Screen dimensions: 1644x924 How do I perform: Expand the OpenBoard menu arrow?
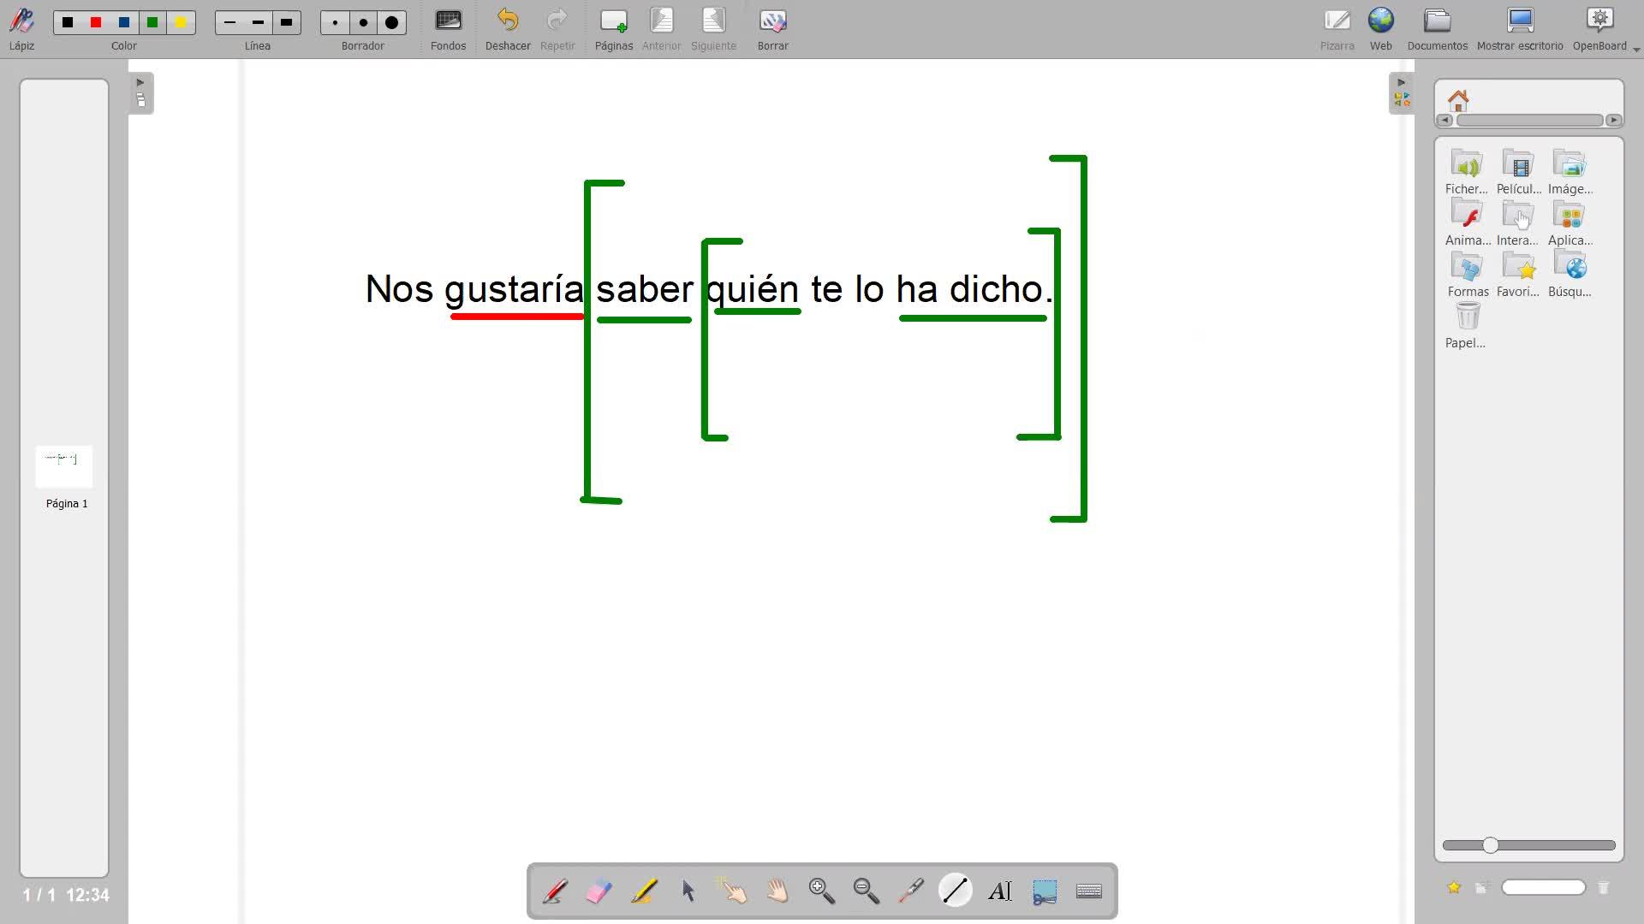tap(1636, 50)
